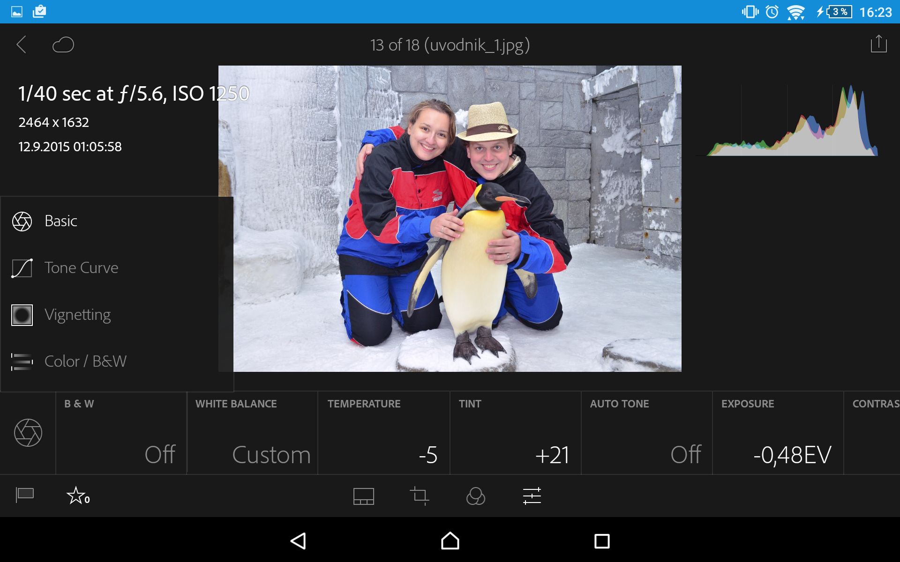Select Basic adjustment group
This screenshot has width=900, height=562.
tap(61, 221)
